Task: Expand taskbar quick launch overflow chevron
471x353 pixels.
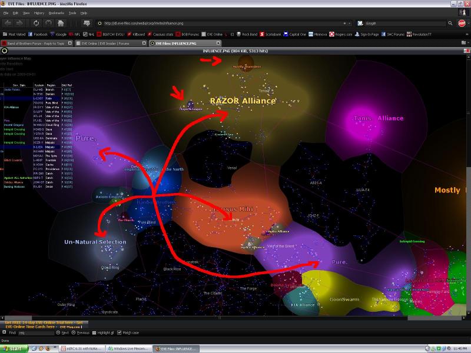Action: 56,348
